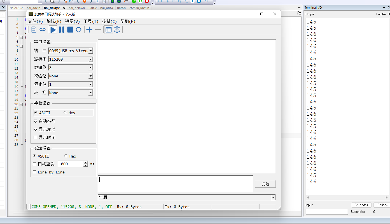Close the left IDE panel with X
Viewport: 390px width, 224px height.
coord(3,7)
